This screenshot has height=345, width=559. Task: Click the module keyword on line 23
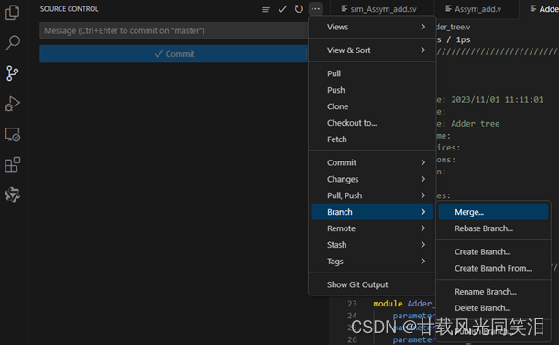click(x=388, y=304)
